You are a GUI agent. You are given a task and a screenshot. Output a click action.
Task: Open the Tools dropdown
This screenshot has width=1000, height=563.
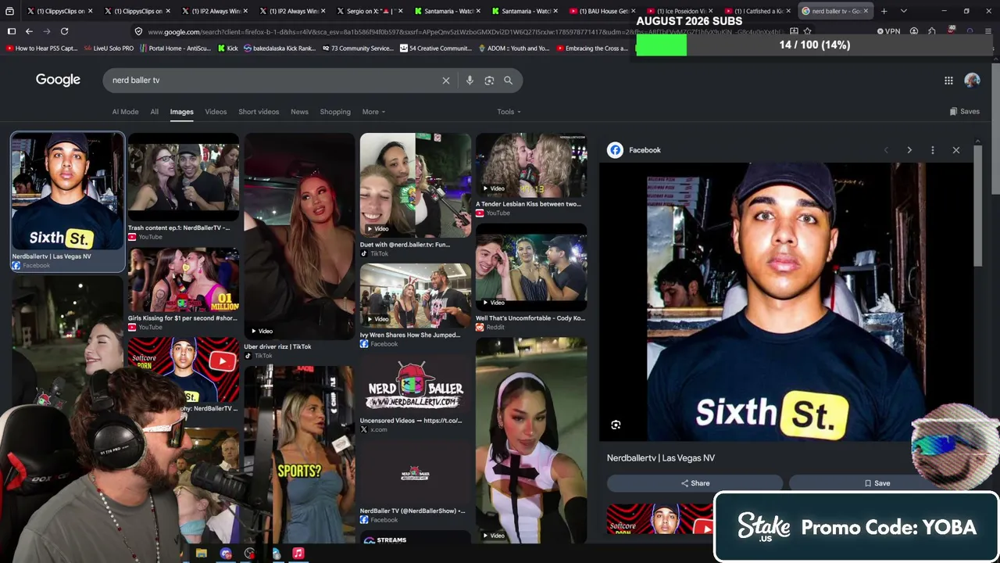509,112
